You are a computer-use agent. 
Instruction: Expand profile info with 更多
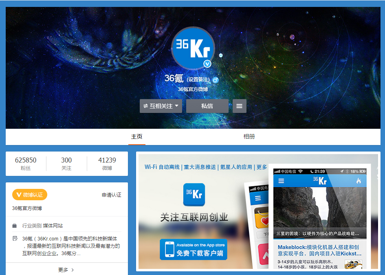(x=66, y=270)
